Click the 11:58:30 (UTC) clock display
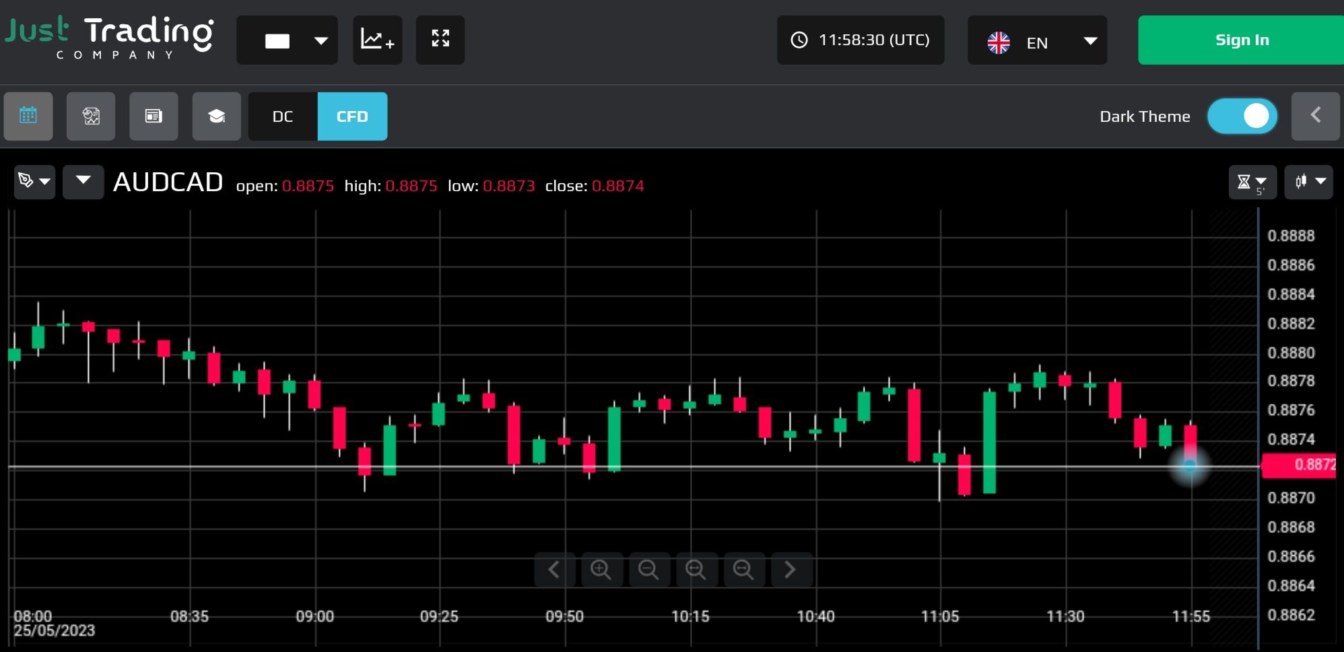This screenshot has width=1344, height=652. tap(861, 40)
